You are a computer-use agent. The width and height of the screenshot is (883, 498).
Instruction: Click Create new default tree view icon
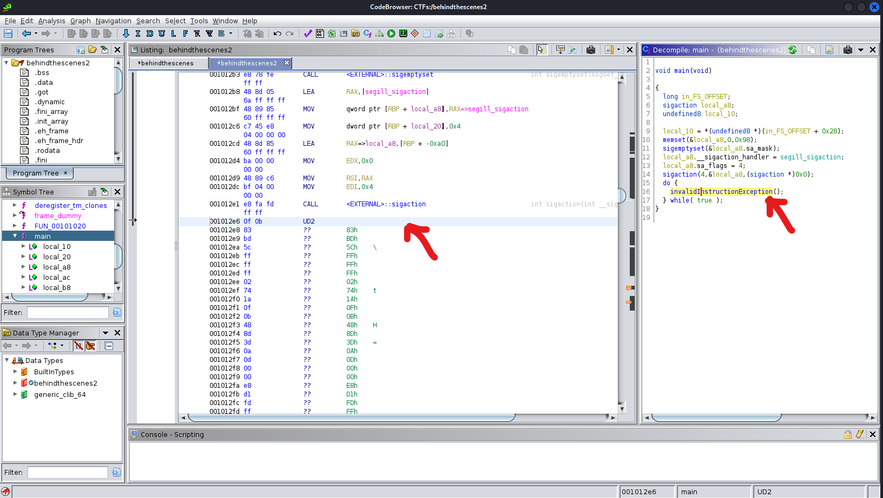pyautogui.click(x=81, y=50)
